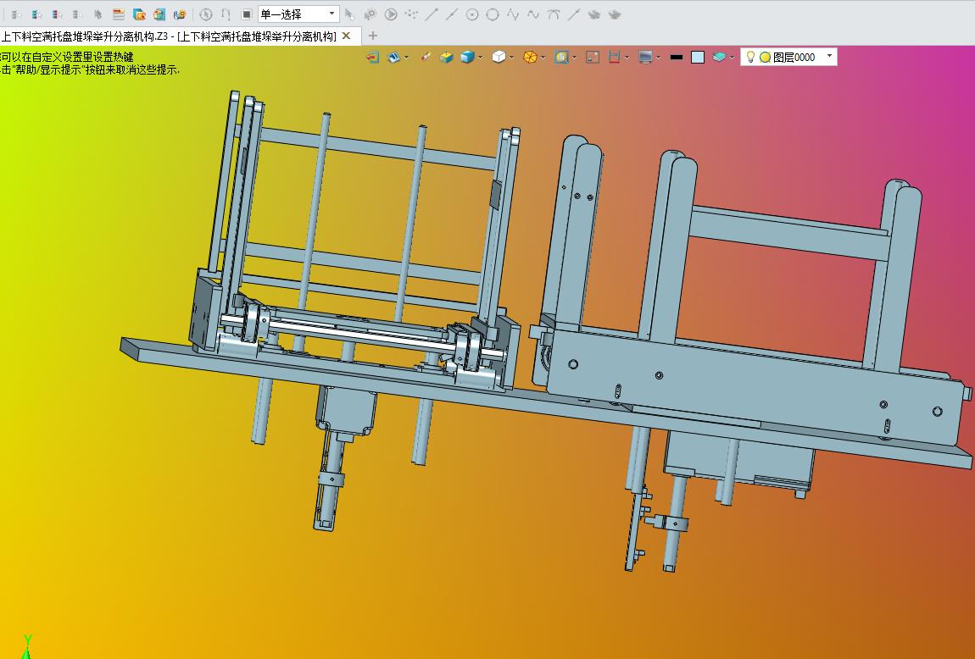Click the bracket-shaped icon in top toolbar
Image resolution: width=975 pixels, height=659 pixels.
(x=226, y=14)
